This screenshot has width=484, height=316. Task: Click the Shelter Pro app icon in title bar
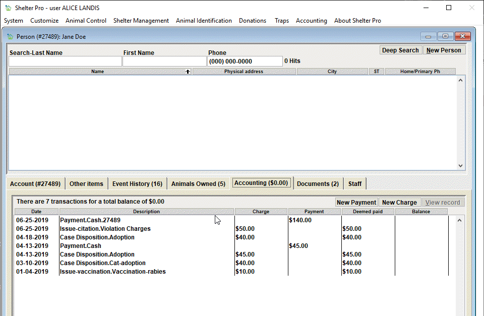tap(9, 8)
